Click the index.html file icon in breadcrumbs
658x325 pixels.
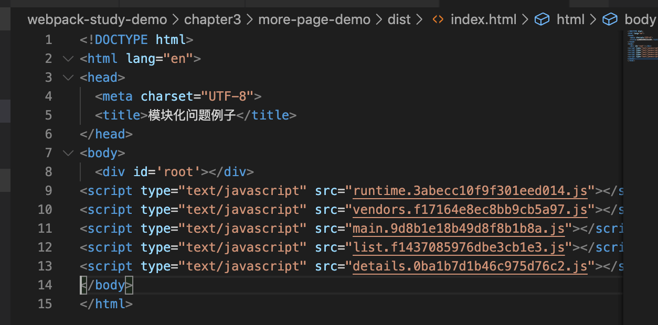click(437, 20)
